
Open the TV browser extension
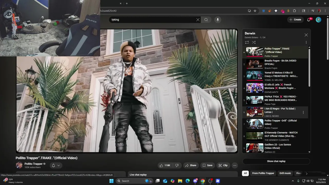[263, 11]
